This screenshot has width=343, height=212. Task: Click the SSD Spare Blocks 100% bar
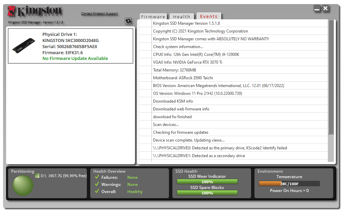point(207,193)
